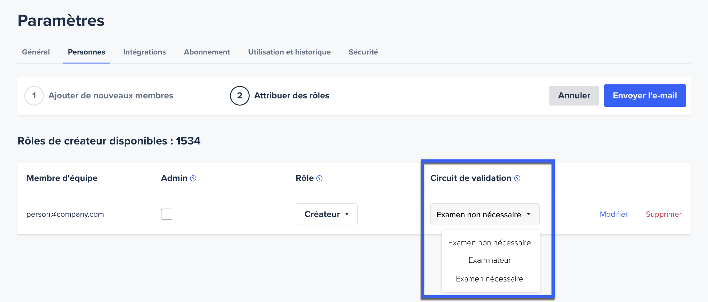The height and width of the screenshot is (302, 708).
Task: Click the help icon next to Admin
Action: [193, 178]
